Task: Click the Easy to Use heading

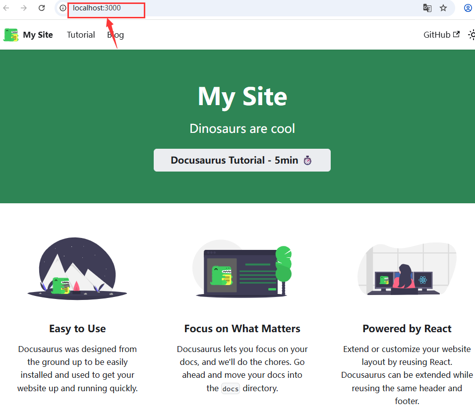Action: click(x=77, y=329)
